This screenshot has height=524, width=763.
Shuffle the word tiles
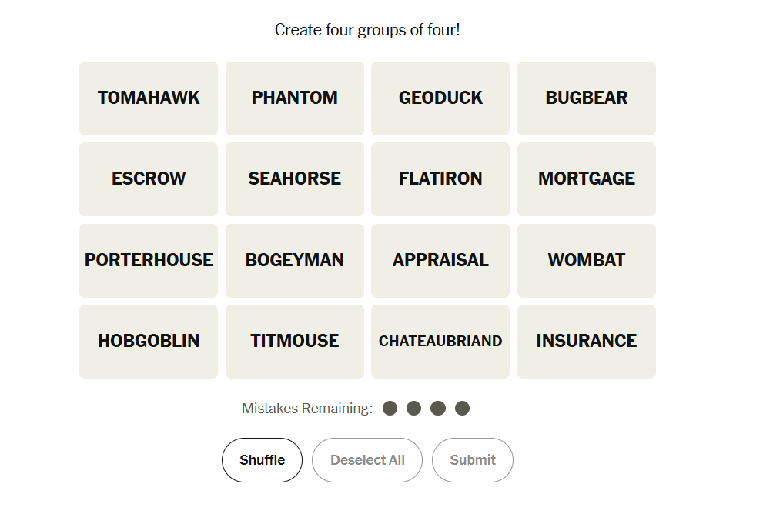click(x=262, y=460)
